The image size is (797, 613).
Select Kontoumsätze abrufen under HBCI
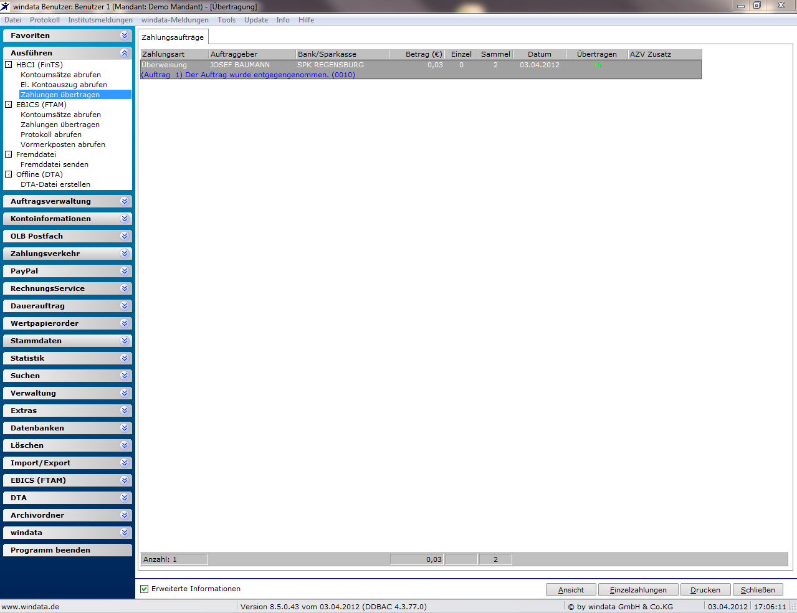(x=60, y=75)
